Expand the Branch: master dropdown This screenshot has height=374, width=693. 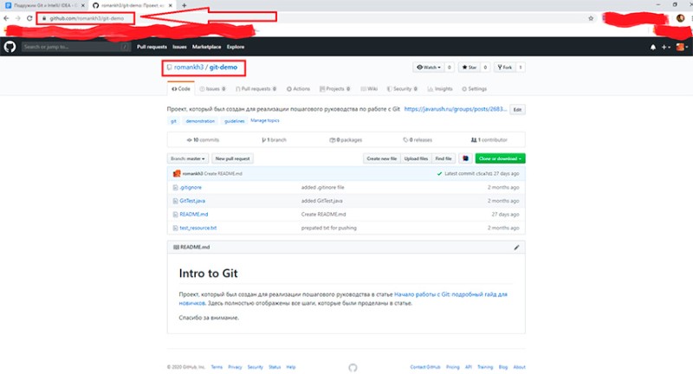click(188, 158)
